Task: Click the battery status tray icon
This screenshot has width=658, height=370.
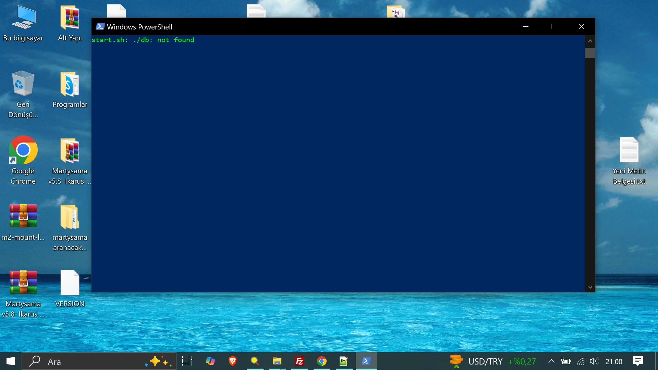Action: 565,361
